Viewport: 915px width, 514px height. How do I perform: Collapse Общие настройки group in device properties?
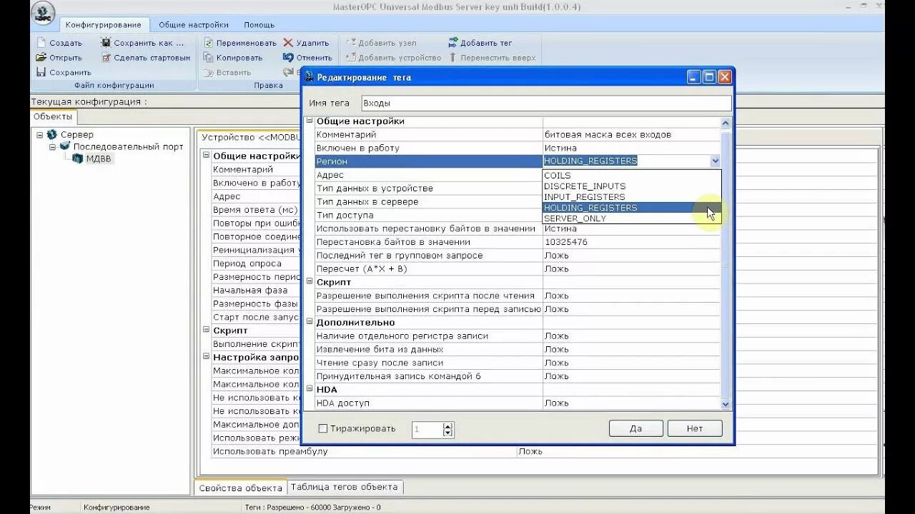(x=207, y=156)
